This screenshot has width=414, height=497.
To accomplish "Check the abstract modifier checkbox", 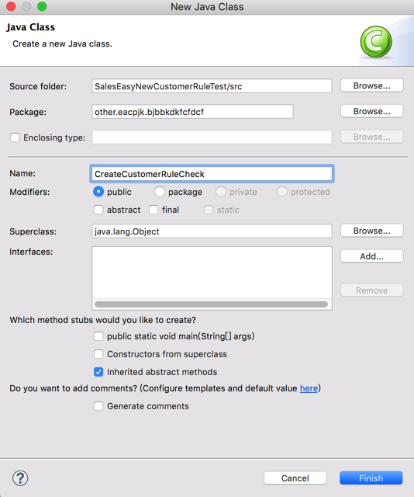I will coord(98,210).
